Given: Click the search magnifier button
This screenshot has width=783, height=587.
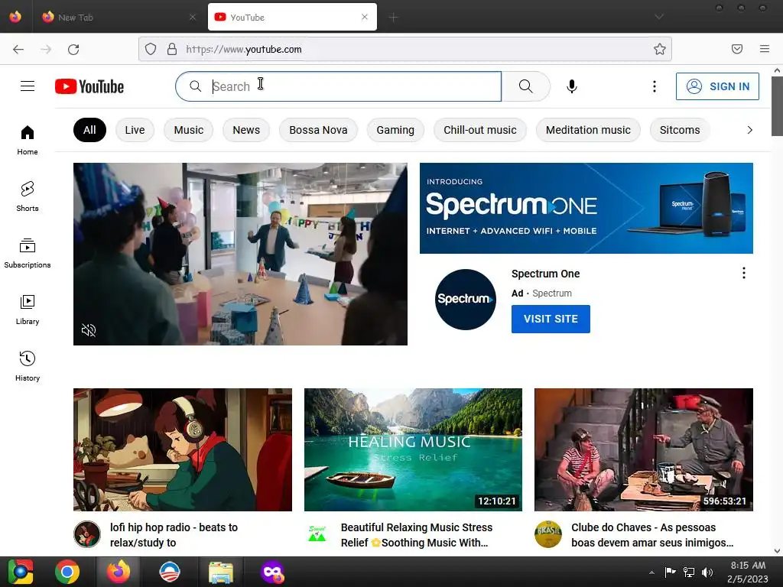Looking at the screenshot, I should (526, 86).
